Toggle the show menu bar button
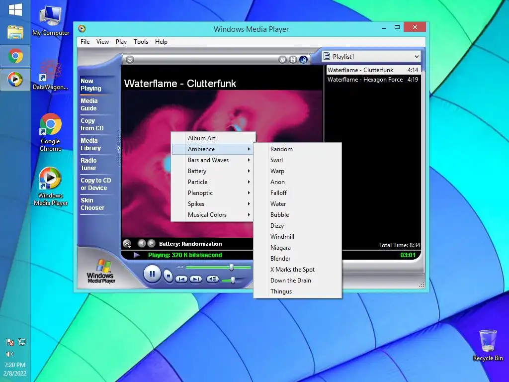 coord(130,60)
